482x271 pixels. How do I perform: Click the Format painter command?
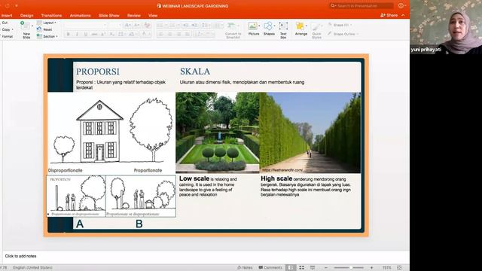[8, 36]
